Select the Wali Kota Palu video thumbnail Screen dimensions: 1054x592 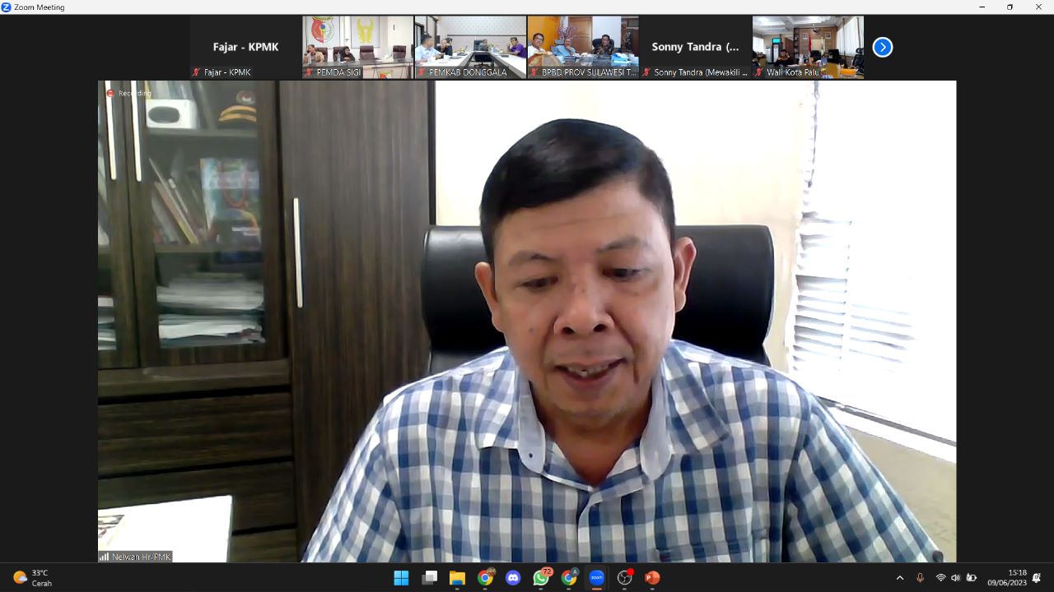click(x=808, y=48)
